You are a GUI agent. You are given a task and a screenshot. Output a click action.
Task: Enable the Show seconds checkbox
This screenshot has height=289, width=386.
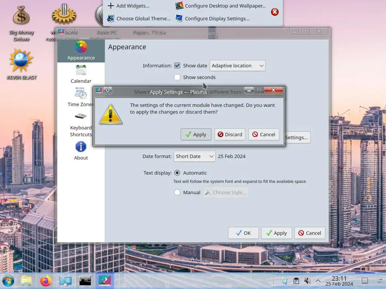pos(177,77)
